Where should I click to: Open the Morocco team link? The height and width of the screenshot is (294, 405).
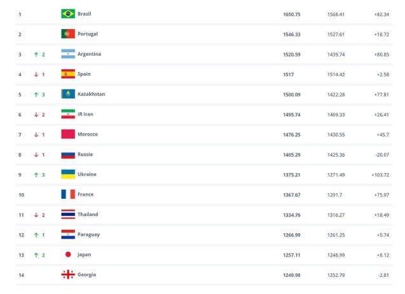pyautogui.click(x=88, y=134)
